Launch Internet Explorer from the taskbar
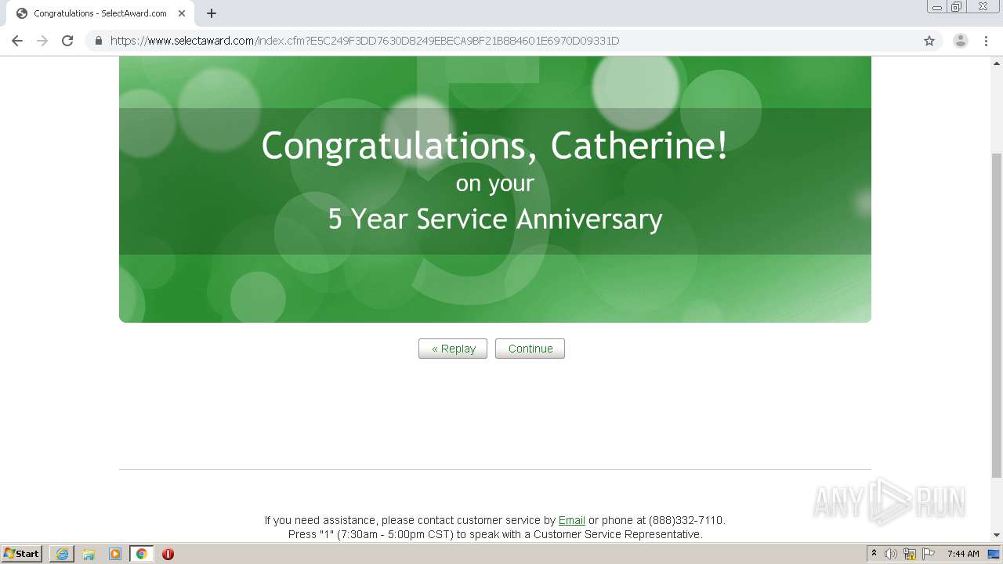Screen dimensions: 1003x564 [62, 554]
